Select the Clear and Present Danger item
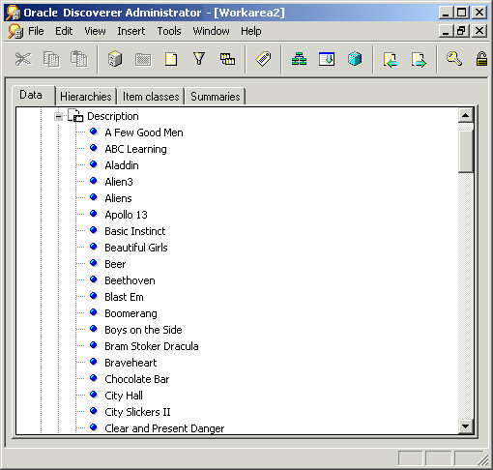Image resolution: width=493 pixels, height=470 pixels. (x=164, y=428)
